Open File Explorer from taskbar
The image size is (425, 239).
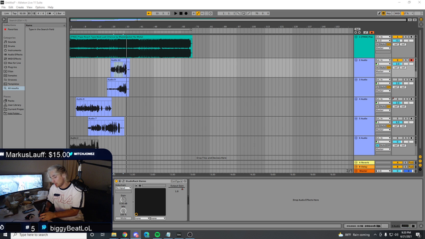(114, 234)
